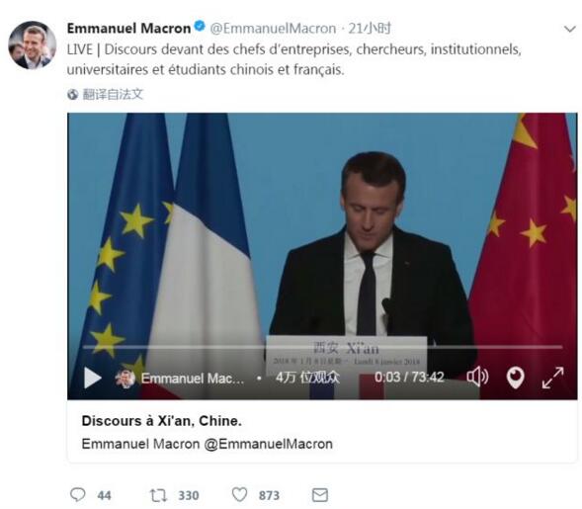Like the tweet with heart icon

pyautogui.click(x=239, y=494)
